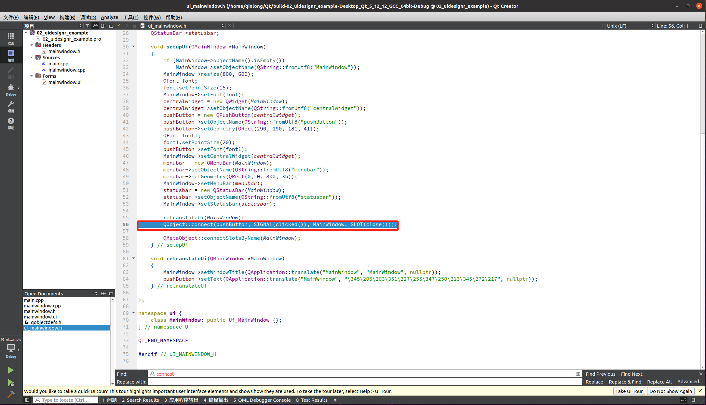Click the Edit mode icon in left sidebar
The width and height of the screenshot is (706, 405).
pos(11,55)
